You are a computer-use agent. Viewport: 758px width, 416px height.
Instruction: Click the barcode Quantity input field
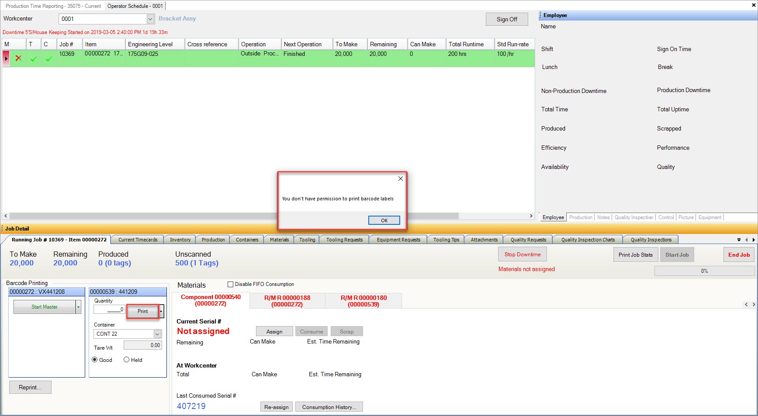[109, 309]
